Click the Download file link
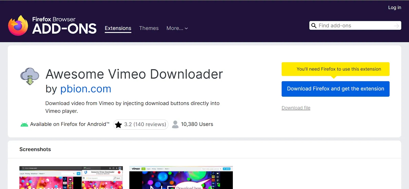 coord(296,108)
